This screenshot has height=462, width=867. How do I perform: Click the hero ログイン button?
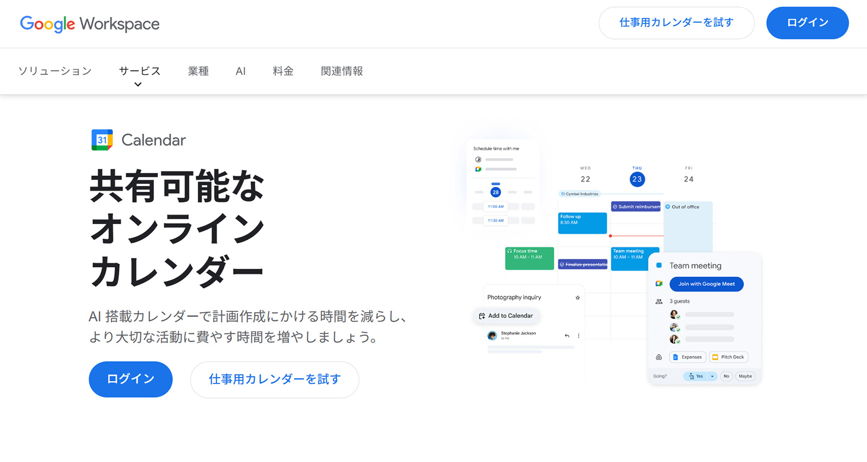point(131,379)
